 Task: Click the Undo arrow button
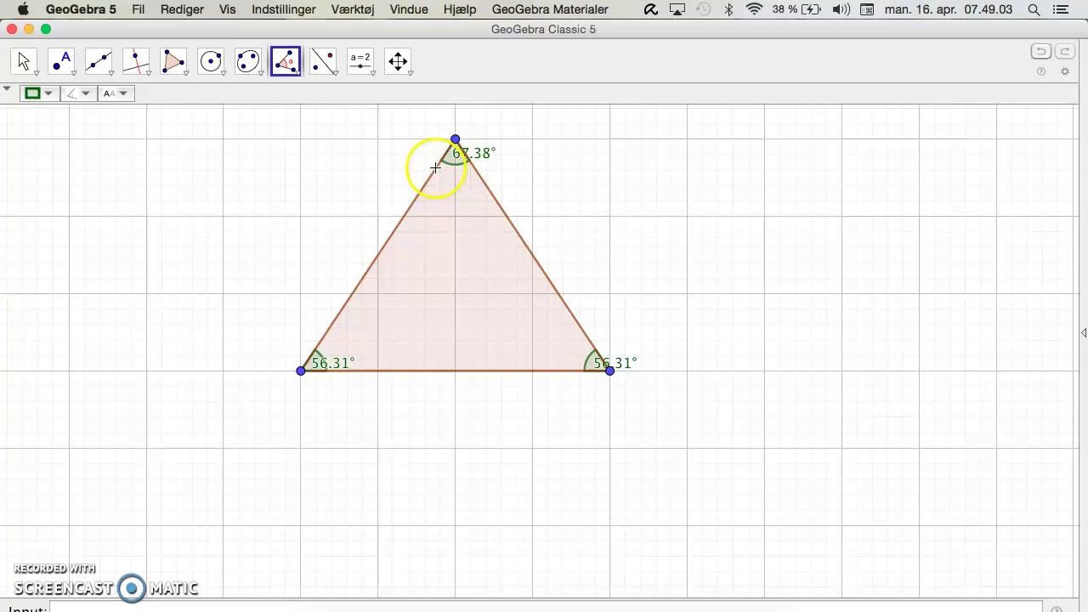pyautogui.click(x=1041, y=52)
